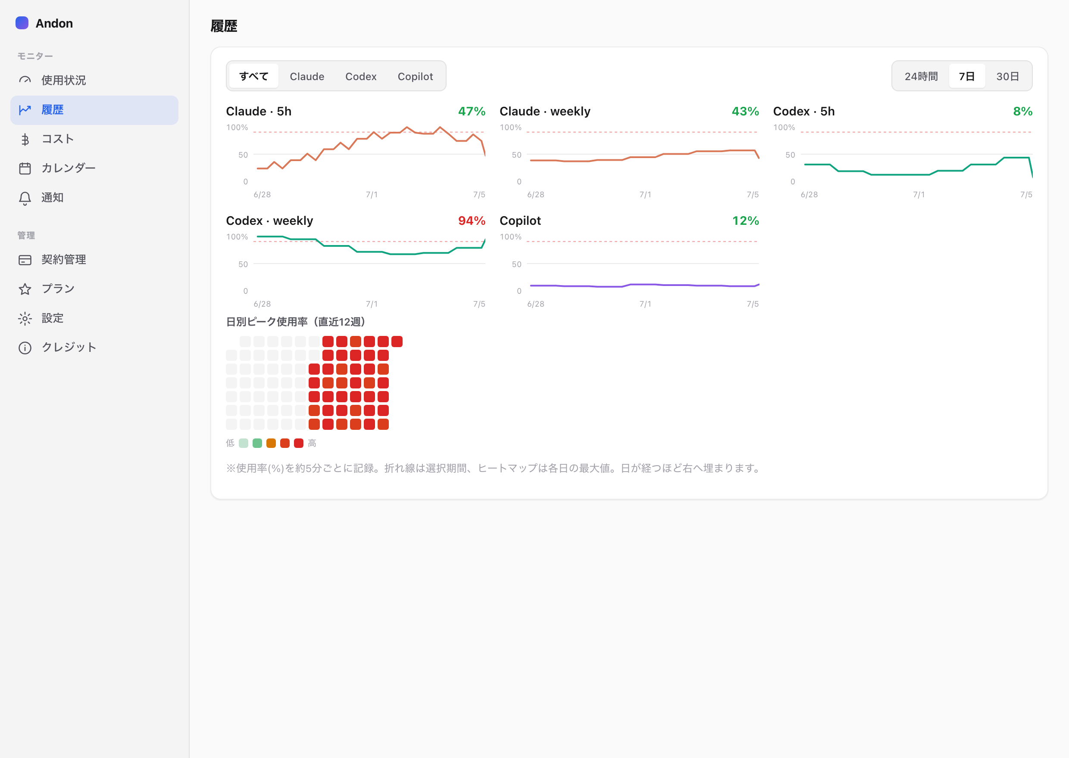Image resolution: width=1069 pixels, height=758 pixels.
Task: Click the 8% value on Codex 5h
Action: (x=1023, y=111)
